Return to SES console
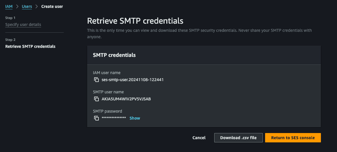Viewport: 337px width, 152px height. tap(293, 138)
